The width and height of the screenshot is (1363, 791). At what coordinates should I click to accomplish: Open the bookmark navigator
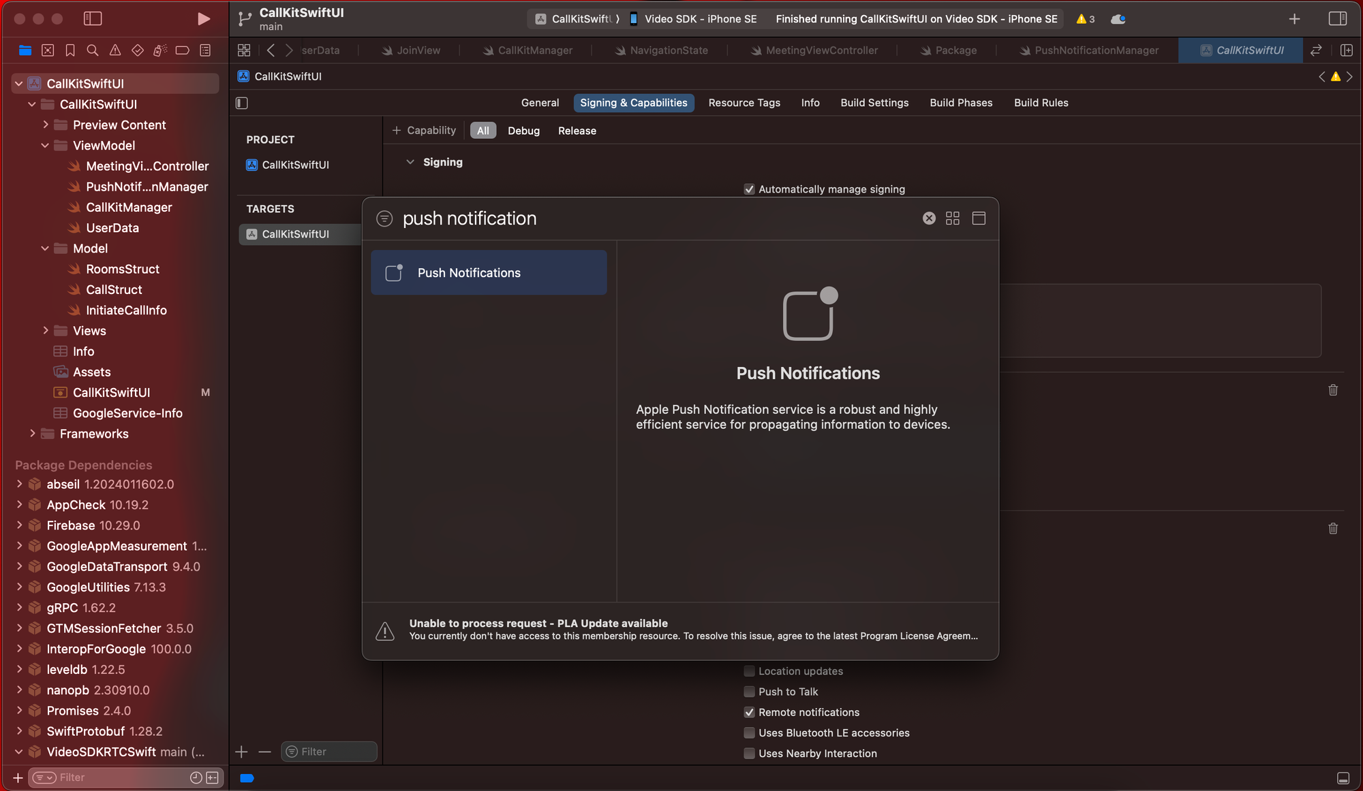(x=70, y=50)
